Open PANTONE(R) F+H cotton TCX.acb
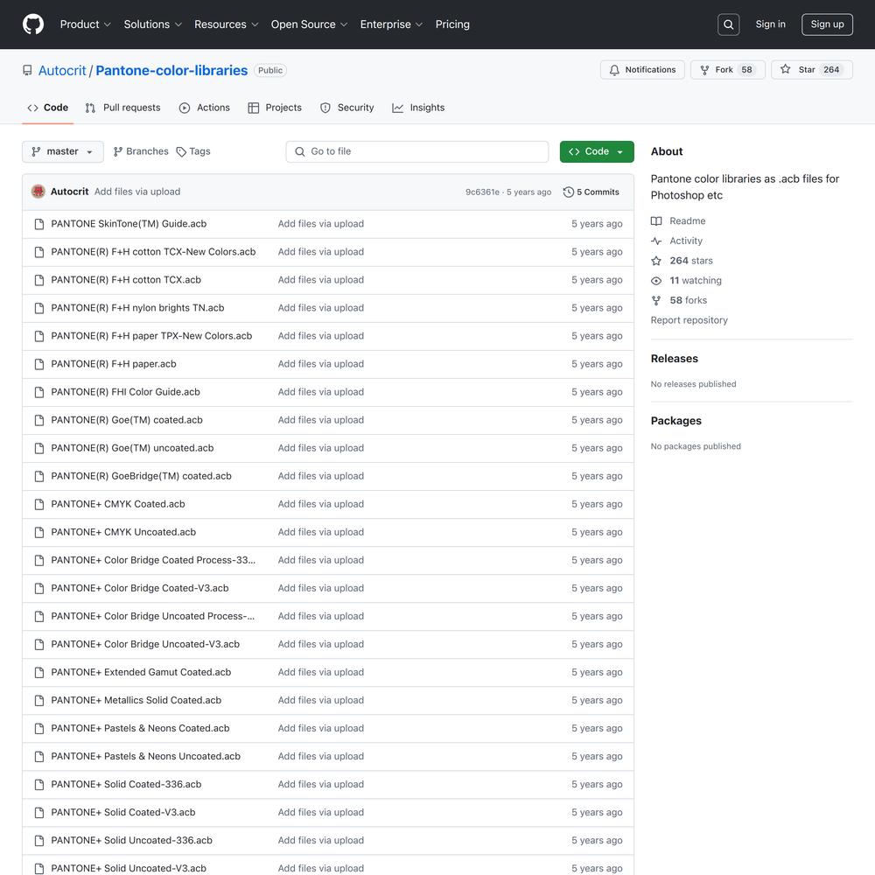 [x=125, y=280]
